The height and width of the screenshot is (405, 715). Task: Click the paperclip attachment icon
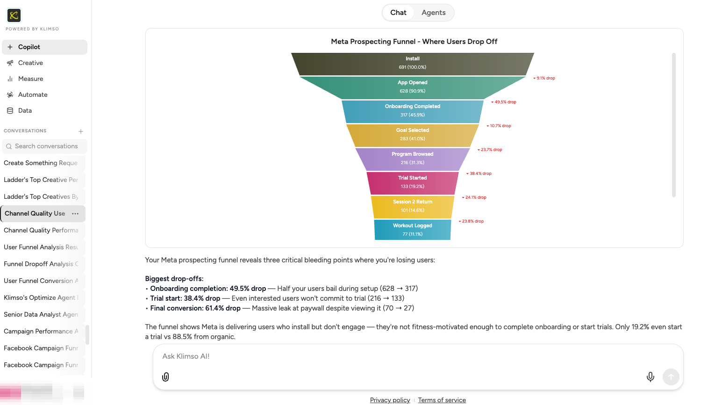click(x=165, y=377)
